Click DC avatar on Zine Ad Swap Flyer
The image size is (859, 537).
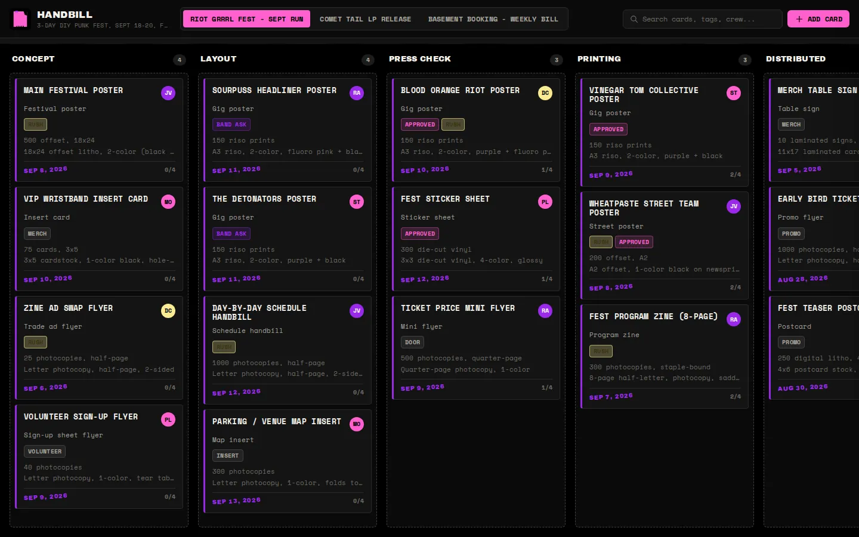point(168,311)
